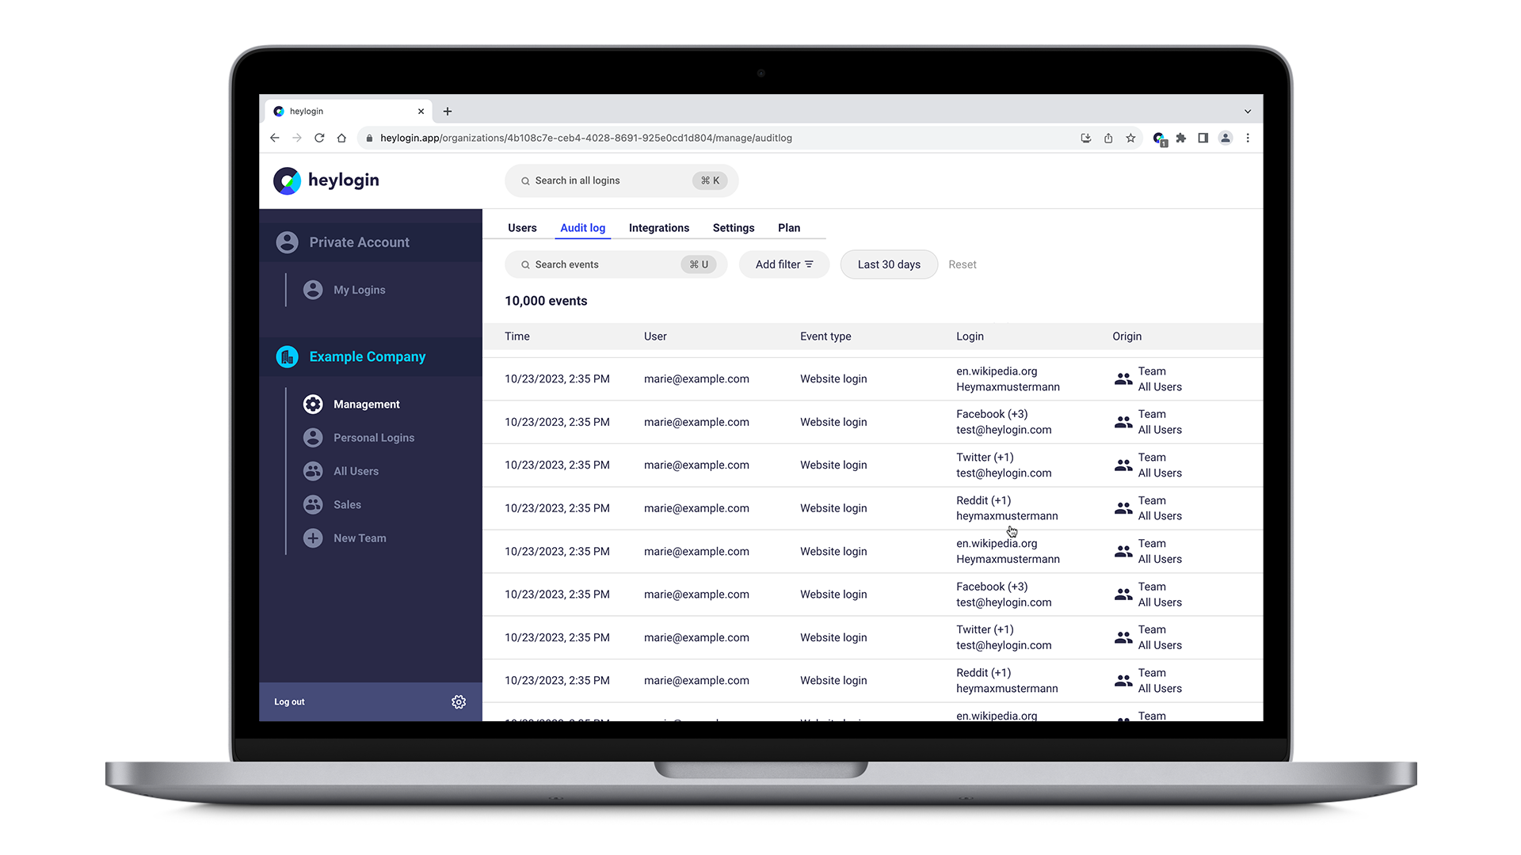Click the first Facebook (+3) login entry
The width and height of the screenshot is (1521, 855).
pyautogui.click(x=1004, y=422)
